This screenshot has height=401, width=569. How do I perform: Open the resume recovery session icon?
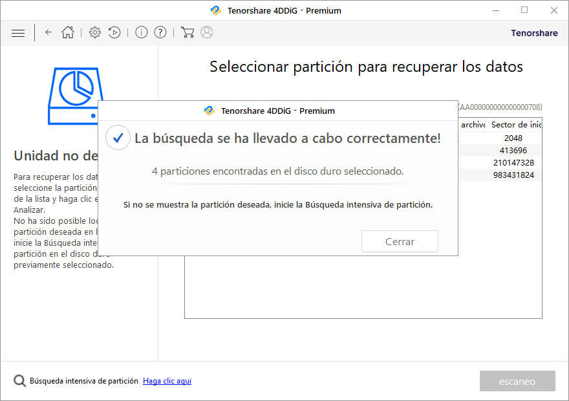pos(114,32)
